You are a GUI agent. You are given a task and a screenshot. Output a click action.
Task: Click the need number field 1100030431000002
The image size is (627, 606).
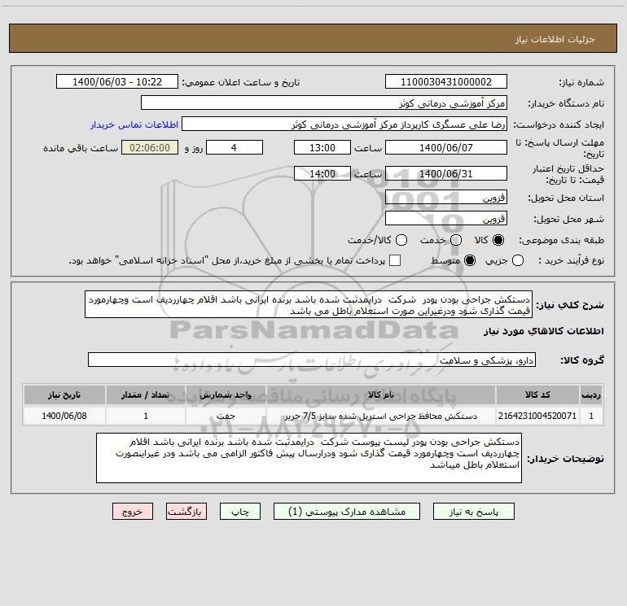pos(446,81)
